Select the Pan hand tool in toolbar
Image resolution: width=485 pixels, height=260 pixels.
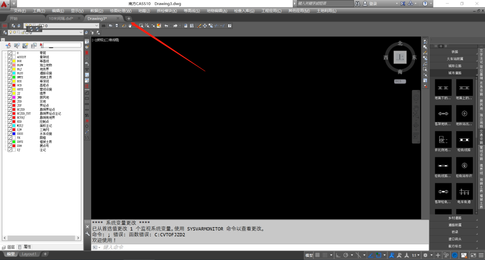(130, 26)
